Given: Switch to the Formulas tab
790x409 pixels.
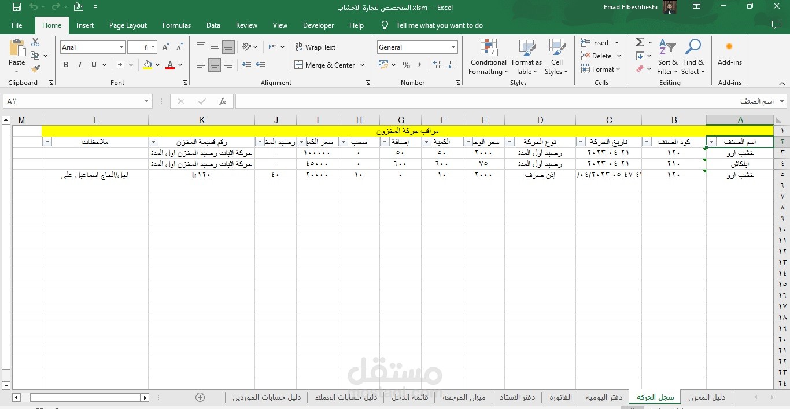Looking at the screenshot, I should pyautogui.click(x=176, y=25).
